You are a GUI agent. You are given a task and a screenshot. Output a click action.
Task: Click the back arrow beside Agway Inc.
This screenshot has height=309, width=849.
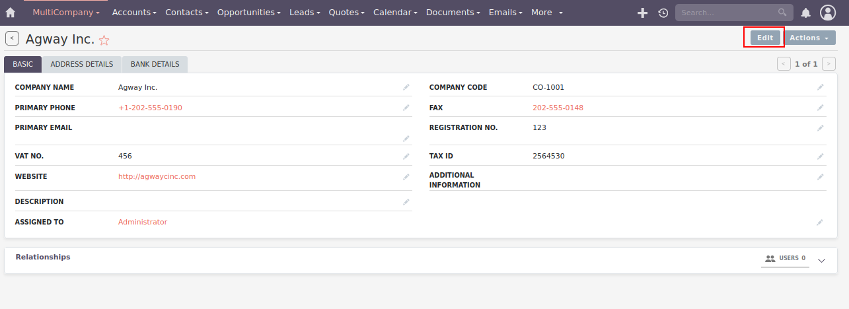pyautogui.click(x=12, y=38)
